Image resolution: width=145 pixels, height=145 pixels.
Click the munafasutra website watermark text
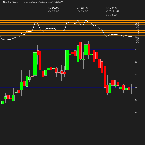pos(39,2)
